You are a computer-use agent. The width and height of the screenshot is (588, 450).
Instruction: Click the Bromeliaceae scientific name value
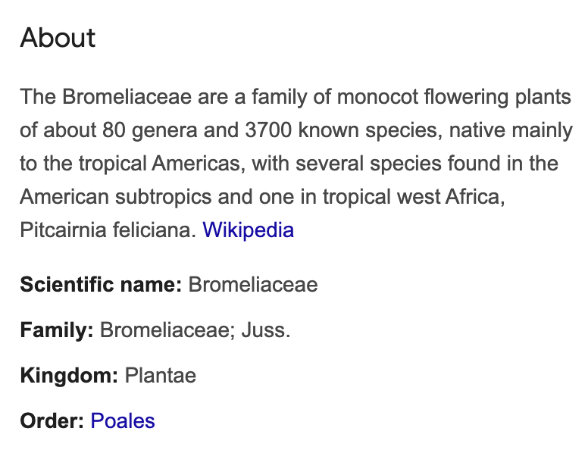coord(253,284)
